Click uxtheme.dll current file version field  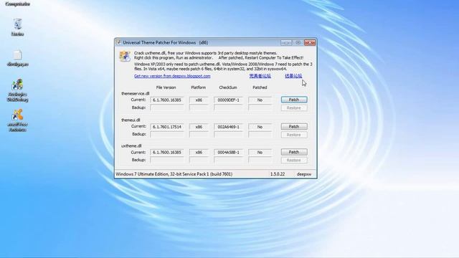pyautogui.click(x=167, y=153)
